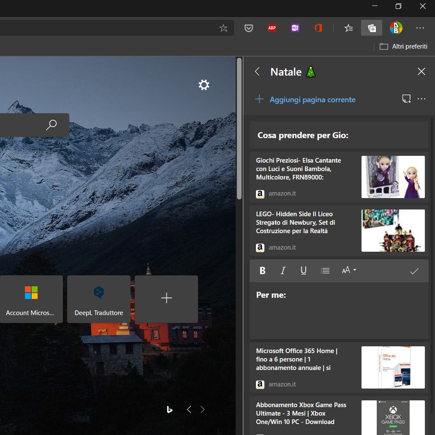Click amazon.it under Office 365 Home
This screenshot has width=435, height=435.
[282, 384]
